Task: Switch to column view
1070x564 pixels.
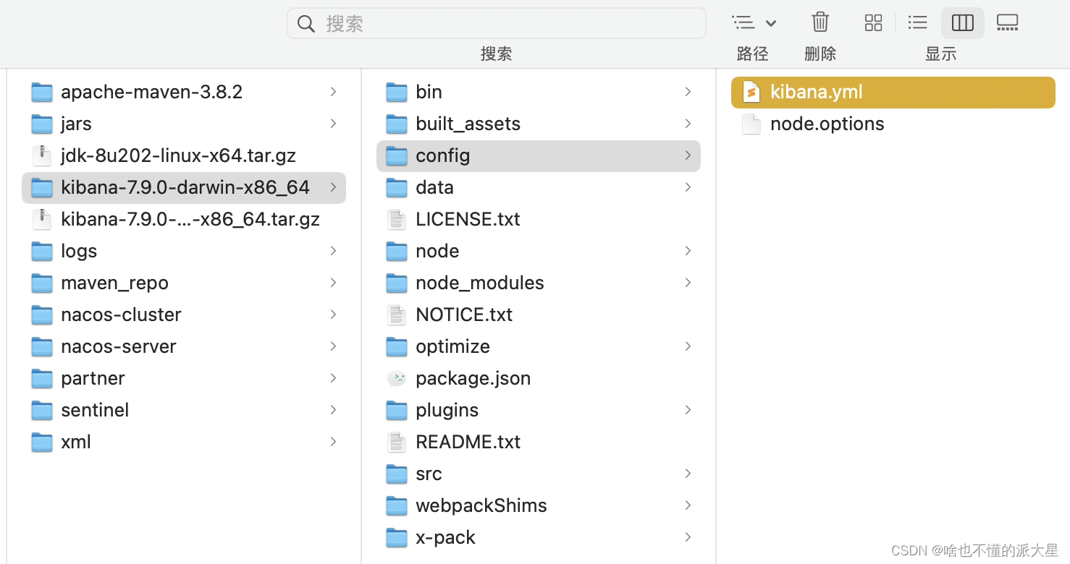Action: 963,23
